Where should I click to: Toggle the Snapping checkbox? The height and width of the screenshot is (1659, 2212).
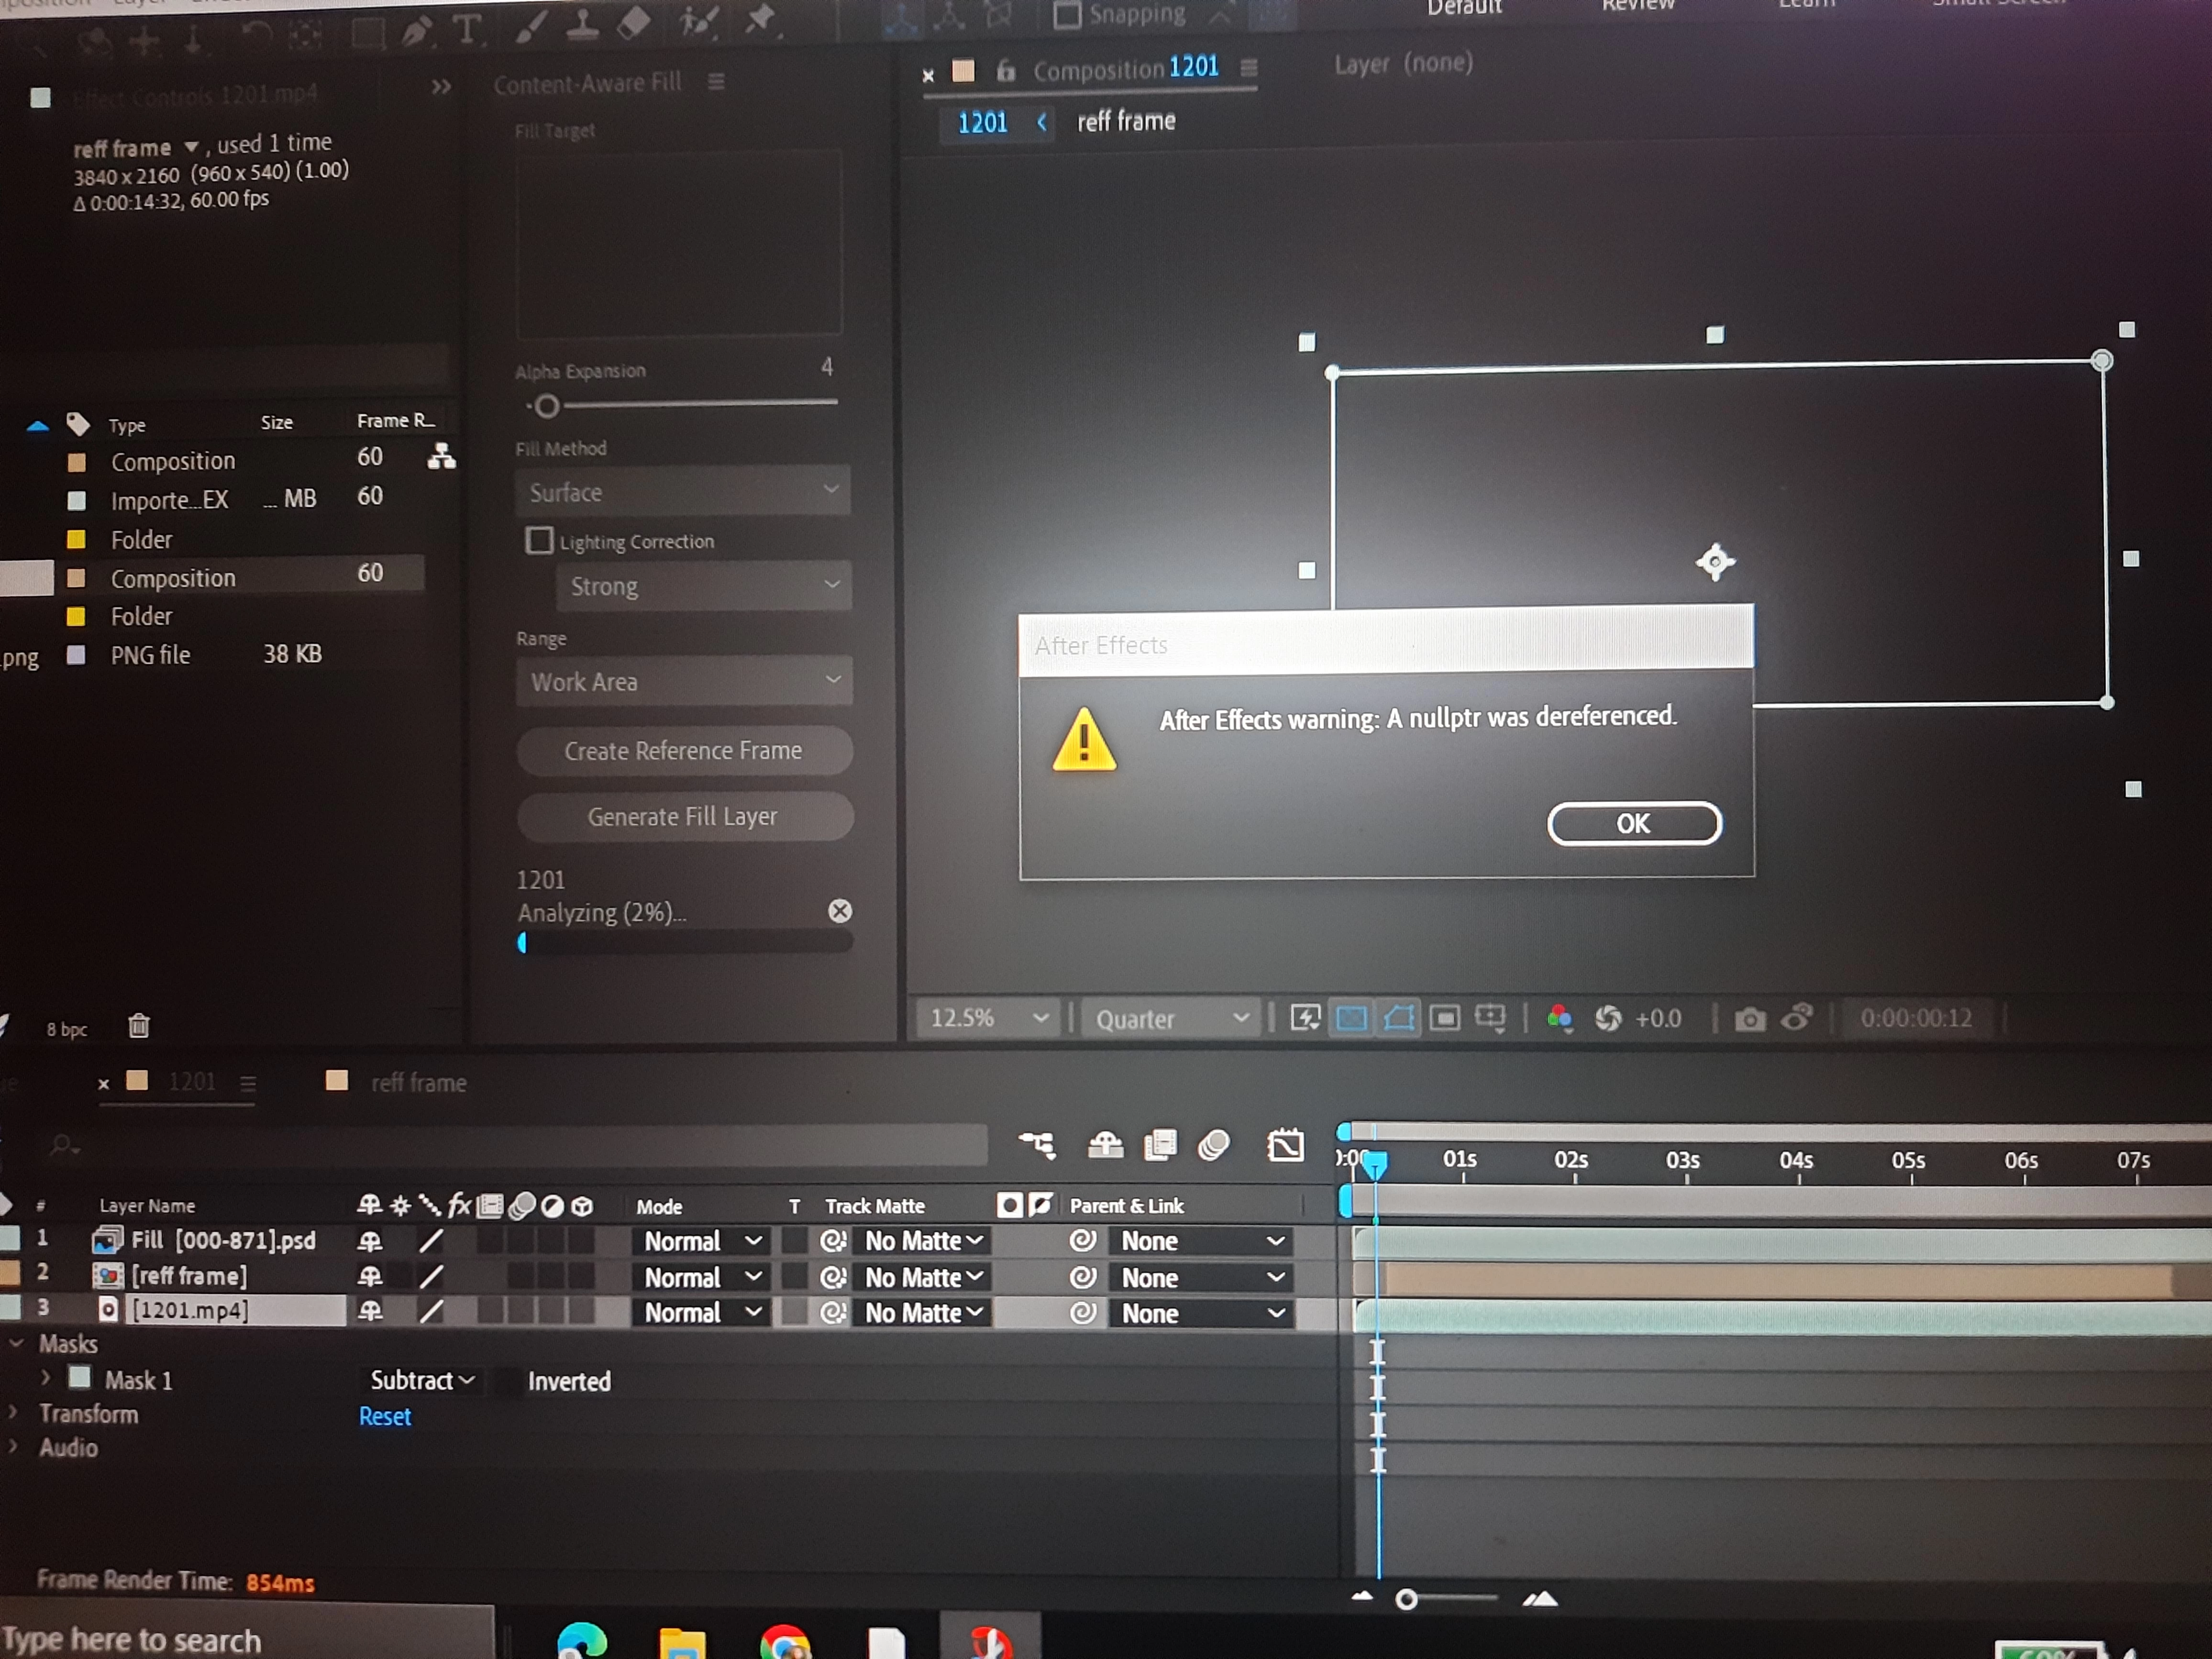point(1067,15)
